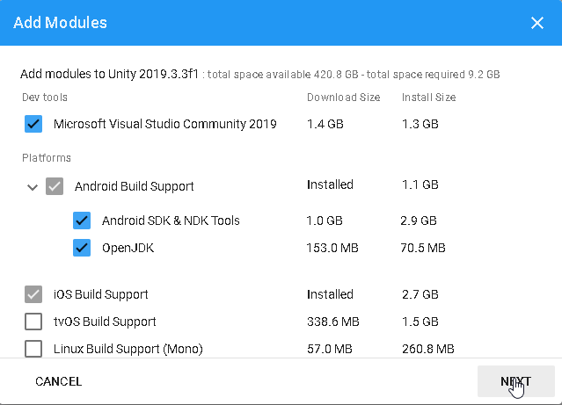Click the NEXT button
Viewport: 562px width, 405px height.
click(x=515, y=381)
